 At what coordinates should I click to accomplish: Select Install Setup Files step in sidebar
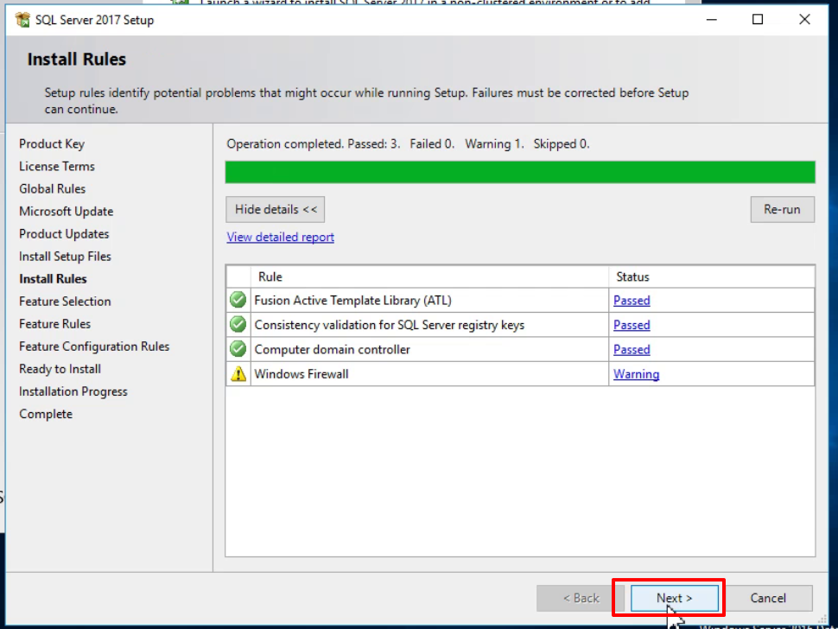coord(65,256)
